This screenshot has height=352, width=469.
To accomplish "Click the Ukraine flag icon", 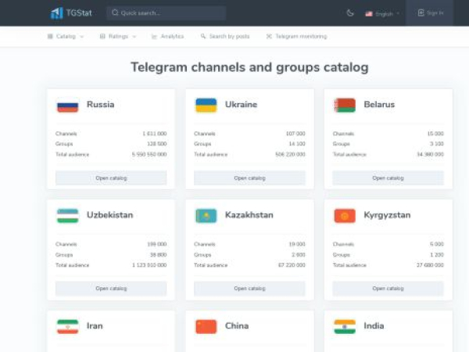I will point(206,106).
